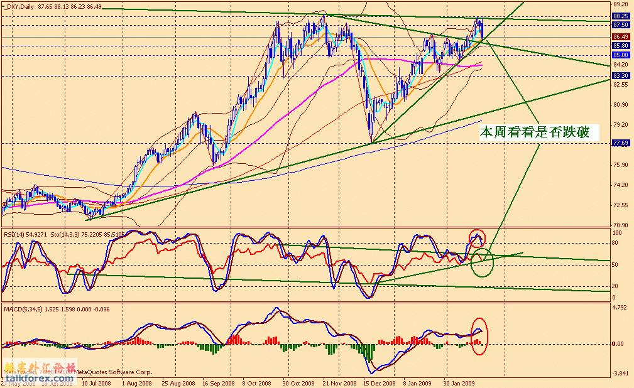Click the 25 Aug 2008 date label
This screenshot has height=388, width=634.
[x=178, y=383]
